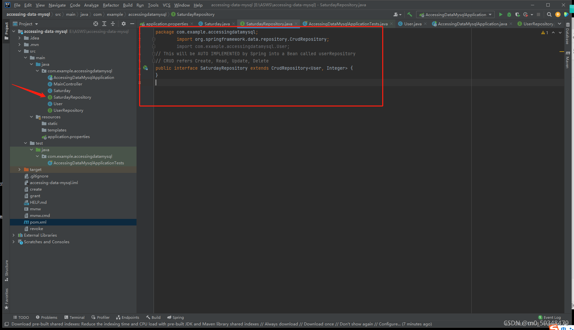Collapse the src folder in Project tree
574x330 pixels.
coord(20,51)
